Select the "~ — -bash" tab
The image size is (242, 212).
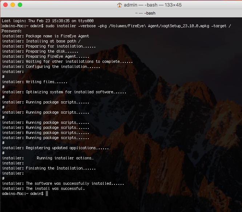(x=145, y=13)
